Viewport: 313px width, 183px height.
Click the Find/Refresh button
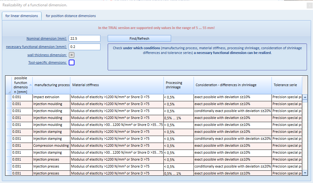pos(139,38)
